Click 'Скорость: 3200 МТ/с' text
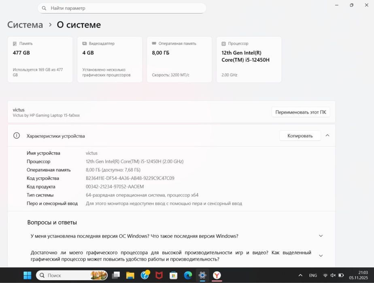 point(170,75)
